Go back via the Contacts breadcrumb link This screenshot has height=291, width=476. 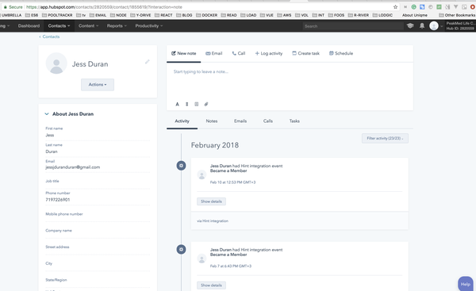pos(49,36)
